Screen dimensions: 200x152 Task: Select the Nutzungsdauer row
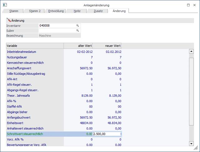(35, 57)
